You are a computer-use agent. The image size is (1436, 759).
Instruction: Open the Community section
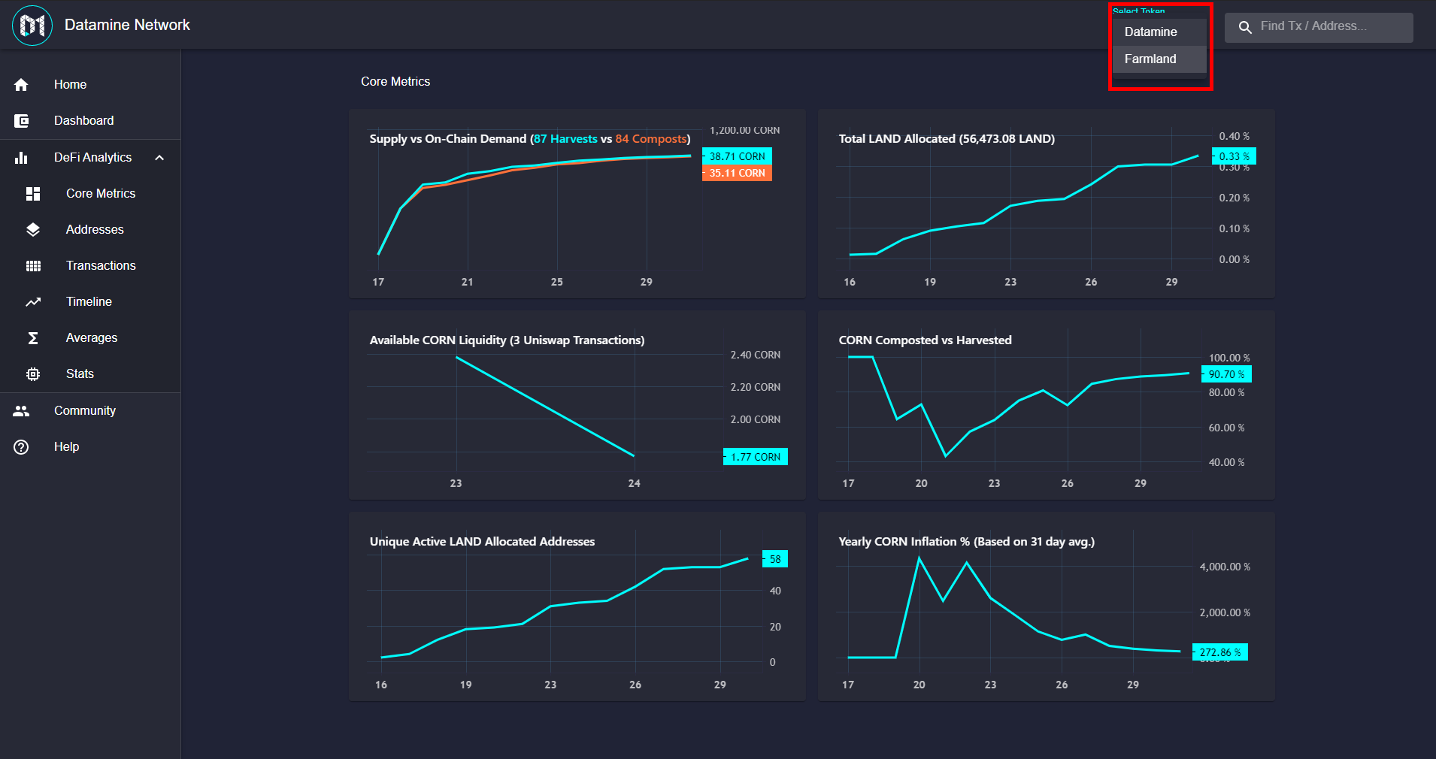[x=90, y=411]
